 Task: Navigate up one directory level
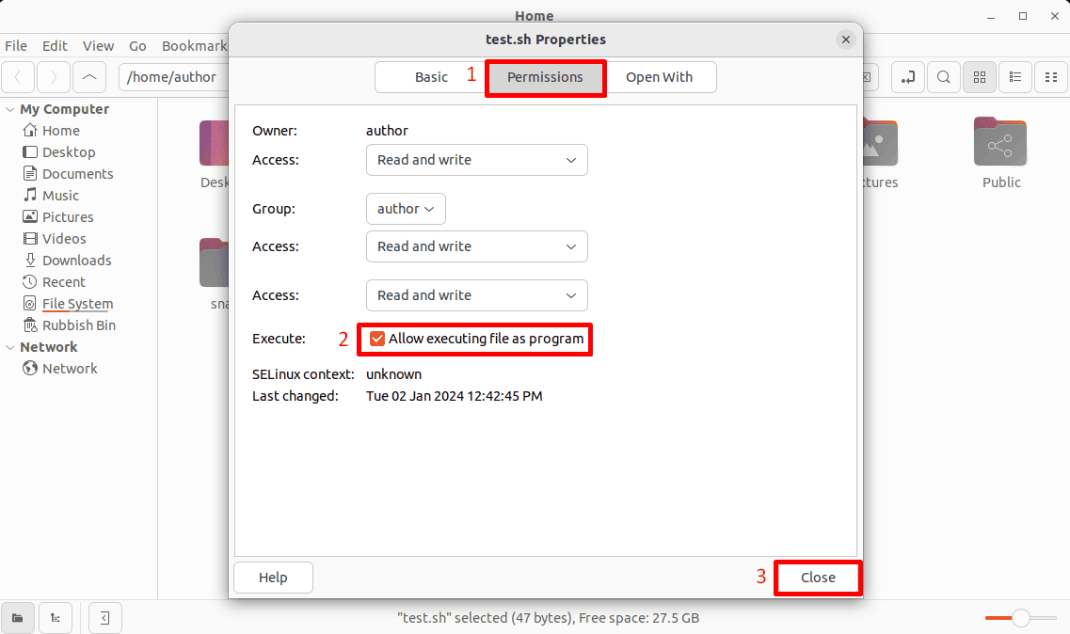[x=89, y=77]
